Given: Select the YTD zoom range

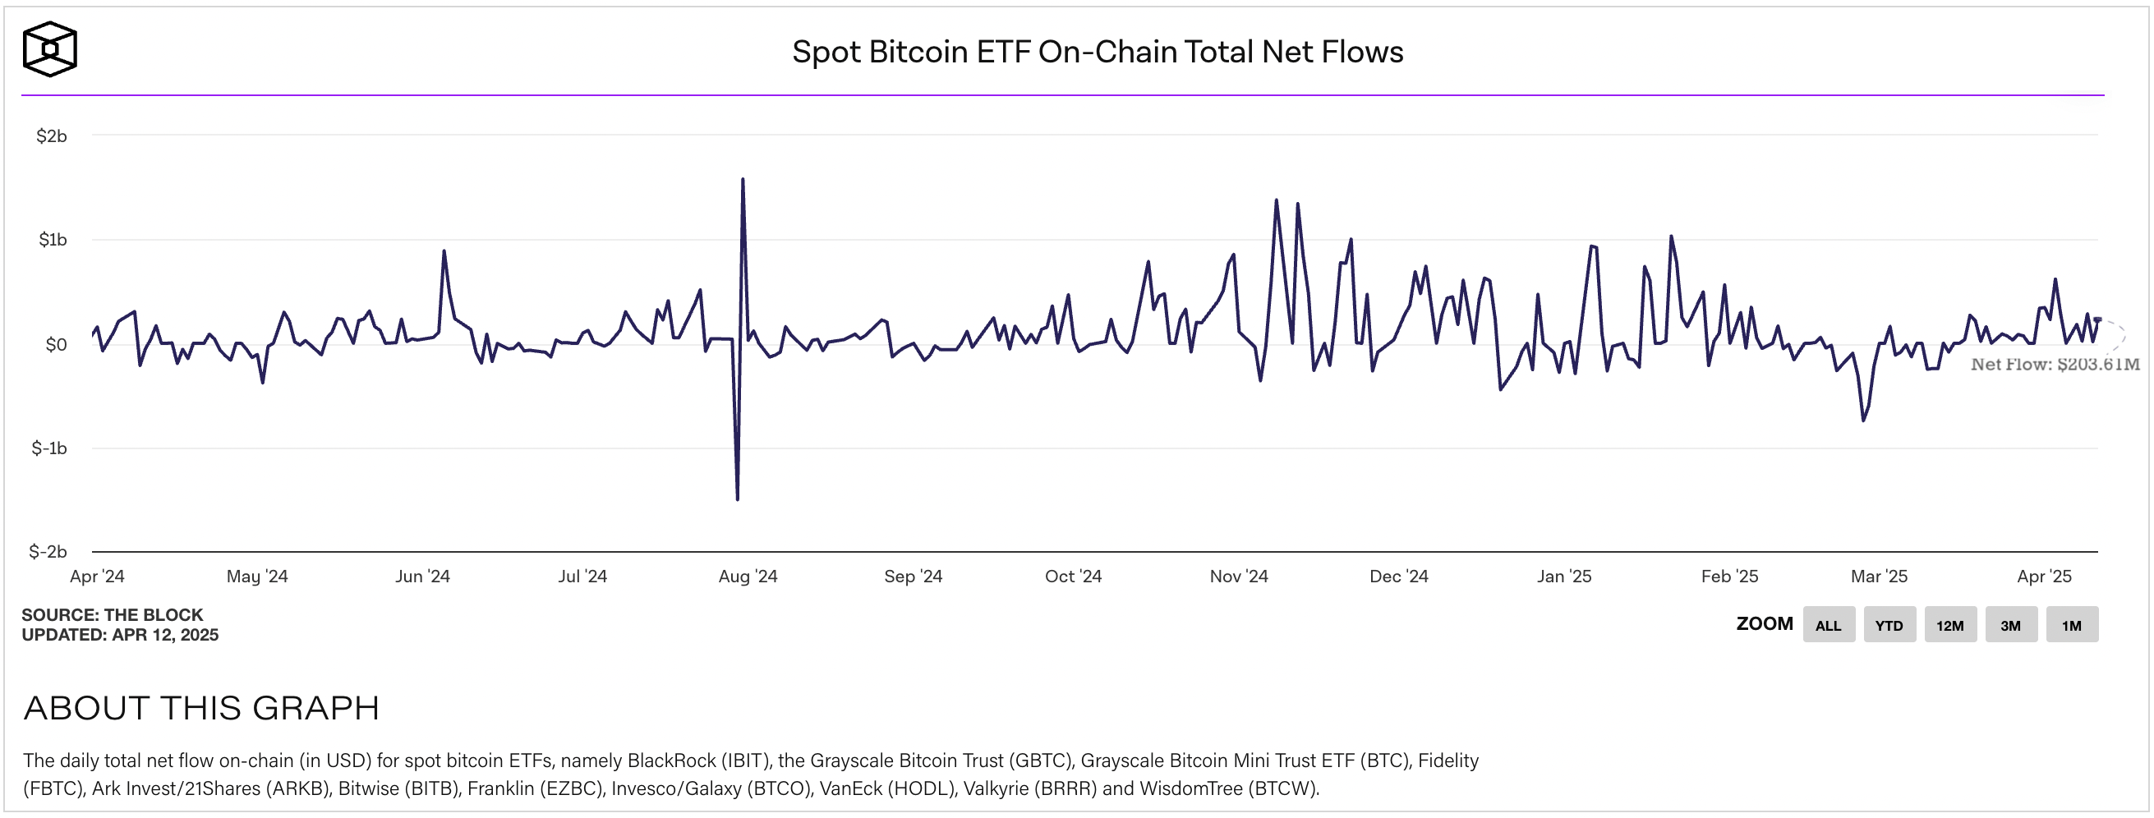Looking at the screenshot, I should click(x=1889, y=624).
